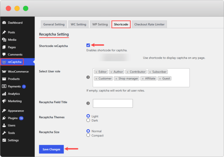Click the red close window button

pos(8,8)
